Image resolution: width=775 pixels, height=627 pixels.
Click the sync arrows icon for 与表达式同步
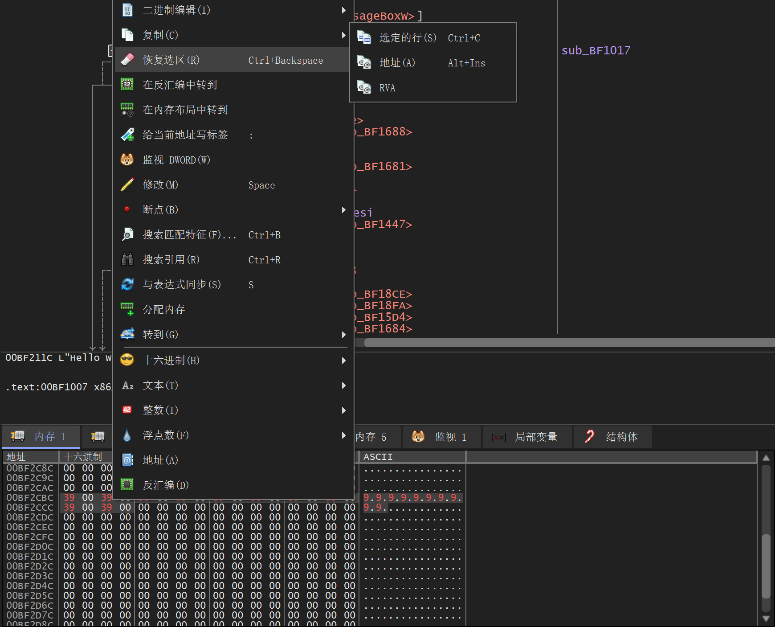pyautogui.click(x=127, y=284)
